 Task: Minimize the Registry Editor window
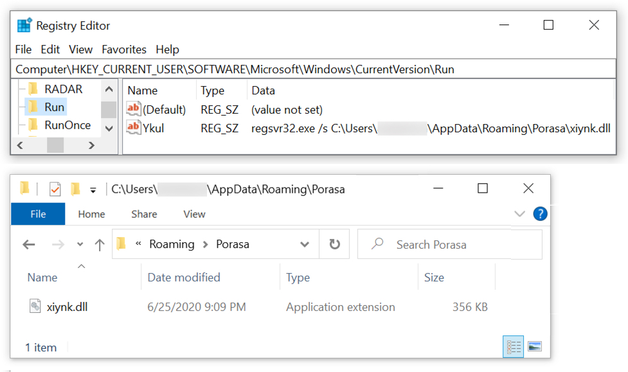(504, 25)
